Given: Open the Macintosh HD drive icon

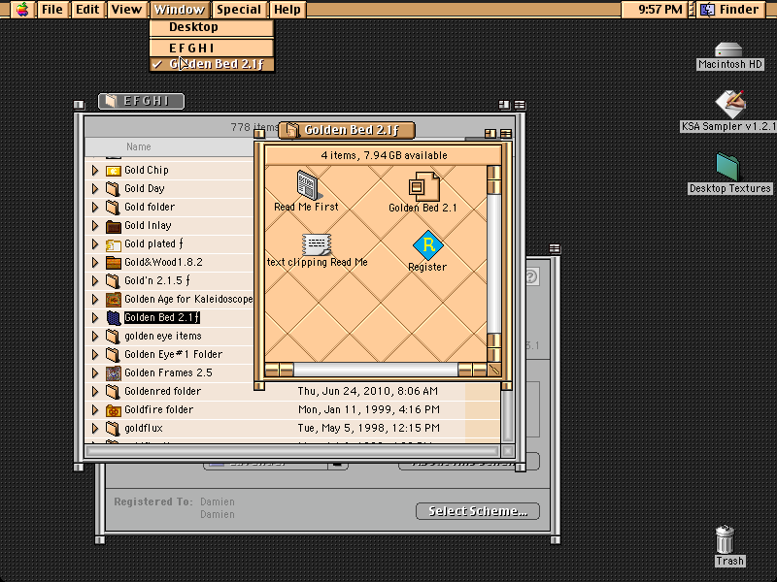Looking at the screenshot, I should 728,50.
